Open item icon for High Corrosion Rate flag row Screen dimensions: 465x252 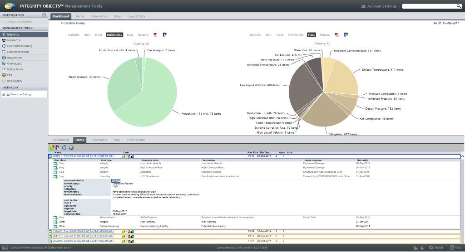[x=55, y=168]
